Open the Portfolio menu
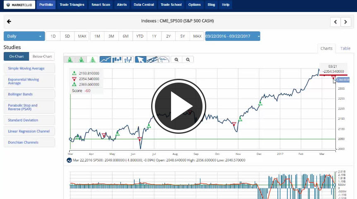357x199 pixels. 46,5
